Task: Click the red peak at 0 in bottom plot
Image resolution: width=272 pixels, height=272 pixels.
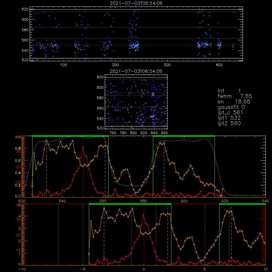Action: [x=143, y=215]
